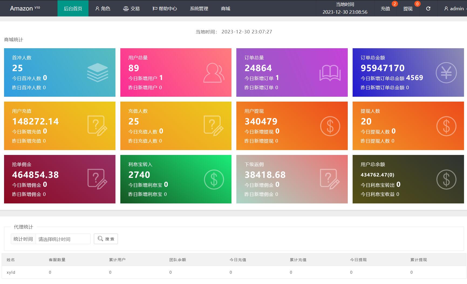Viewport: 467px width, 284px height.
Task: Click 今日利息宝收益 0 text
Action: click(380, 194)
